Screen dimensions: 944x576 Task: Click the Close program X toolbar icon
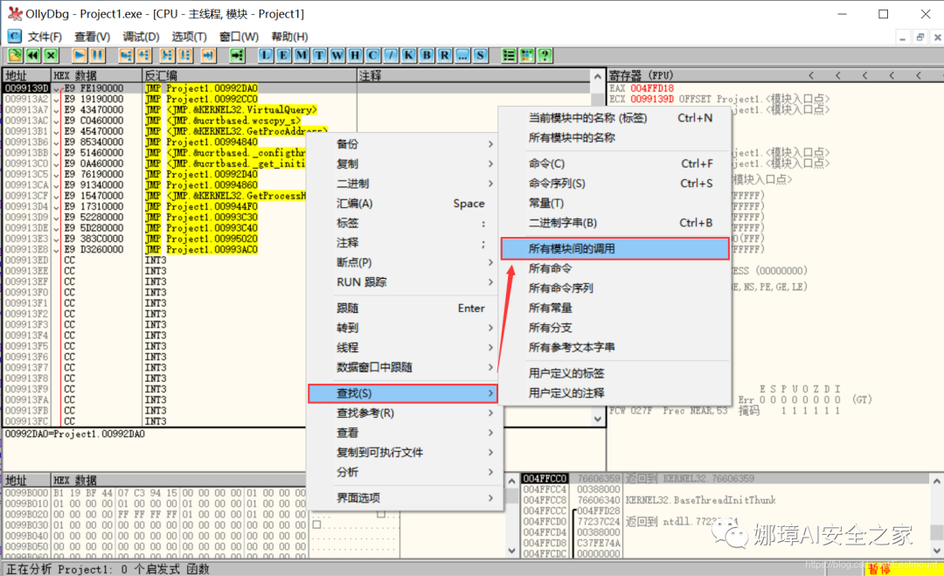52,55
